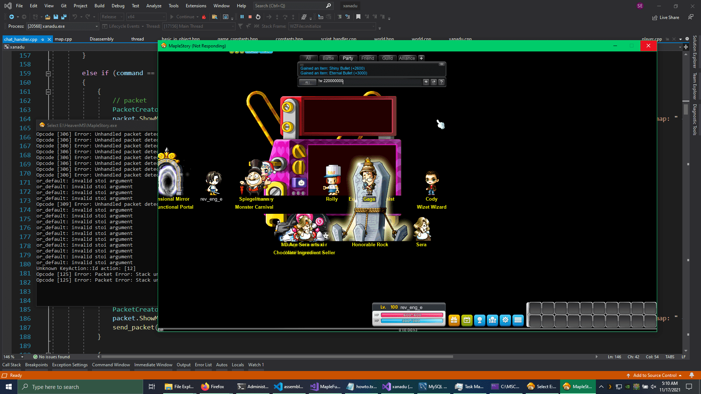Open the Error List panel
The image size is (701, 394).
203,365
